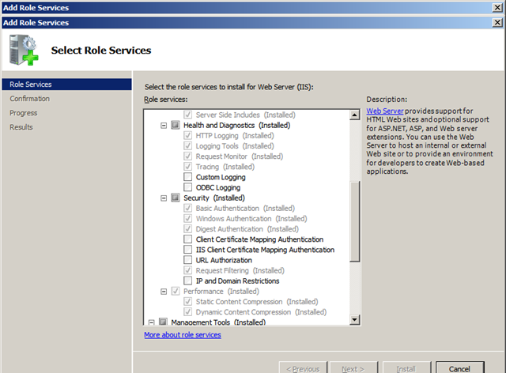This screenshot has height=373, width=506.
Task: Enable the Custom Logging checkbox
Action: tap(187, 177)
